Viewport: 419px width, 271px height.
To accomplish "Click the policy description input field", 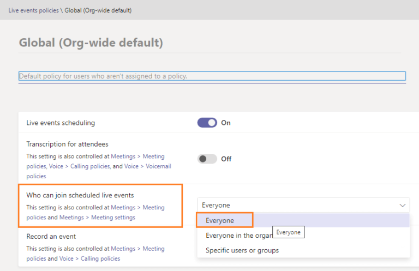I will click(x=212, y=76).
